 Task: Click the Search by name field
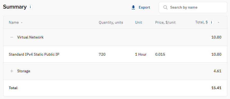(x=193, y=7)
